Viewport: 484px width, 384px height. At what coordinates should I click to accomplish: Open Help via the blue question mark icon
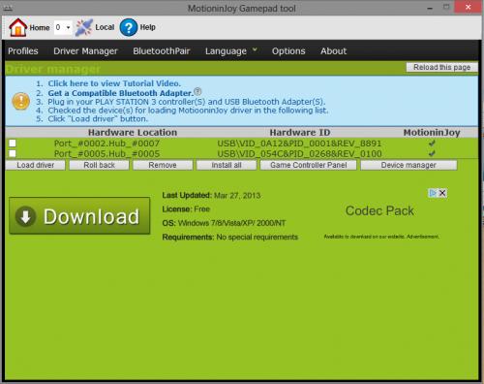coord(129,27)
